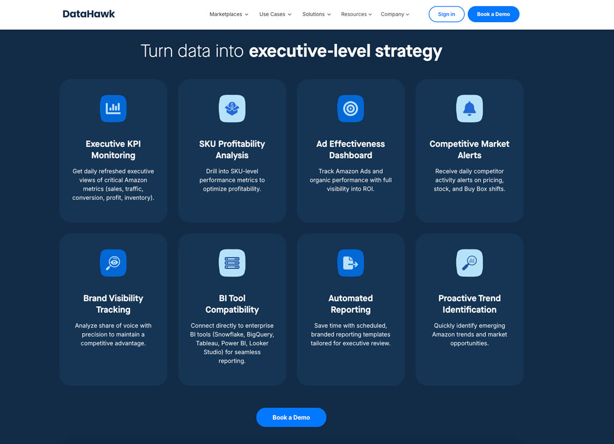This screenshot has height=444, width=614.
Task: Click the SKU Profitability Analysis box icon
Action: [x=232, y=109]
